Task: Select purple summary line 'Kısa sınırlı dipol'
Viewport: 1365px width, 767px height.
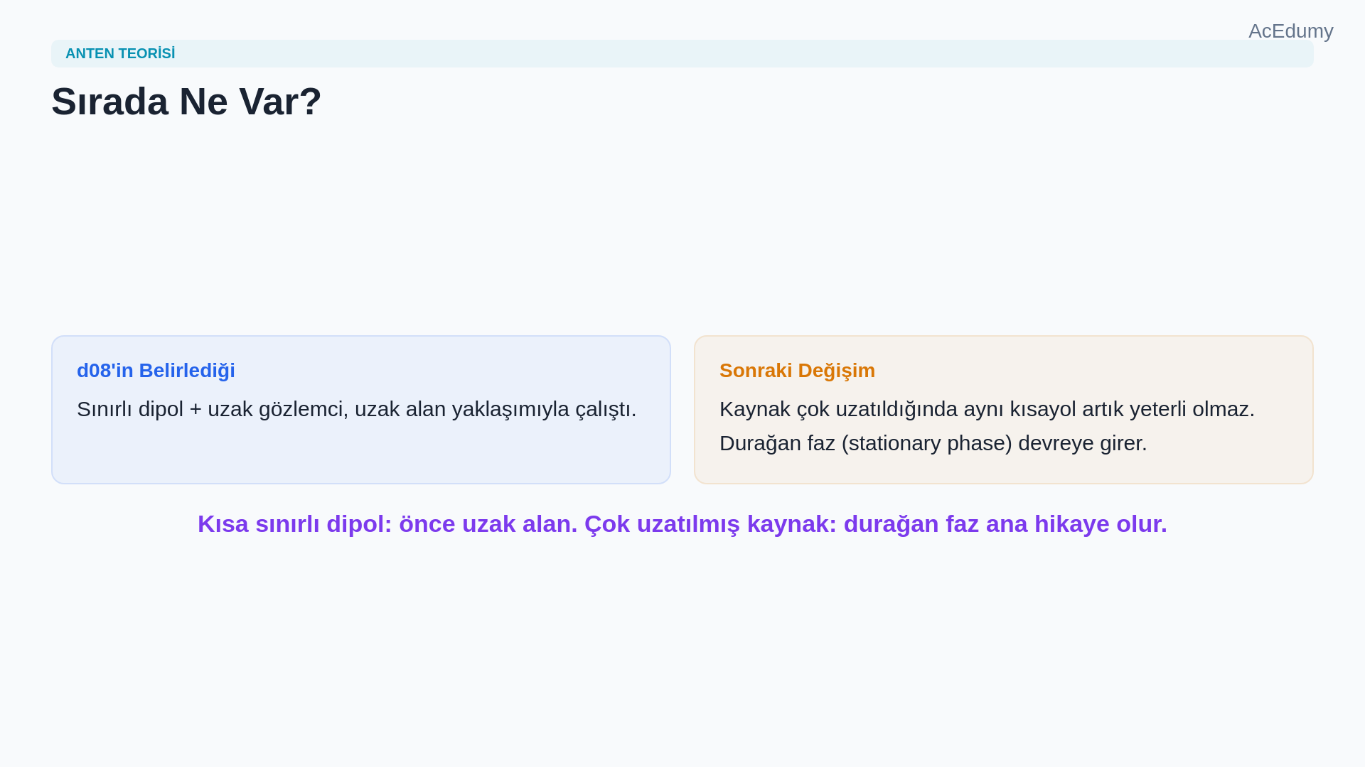Action: tap(682, 524)
